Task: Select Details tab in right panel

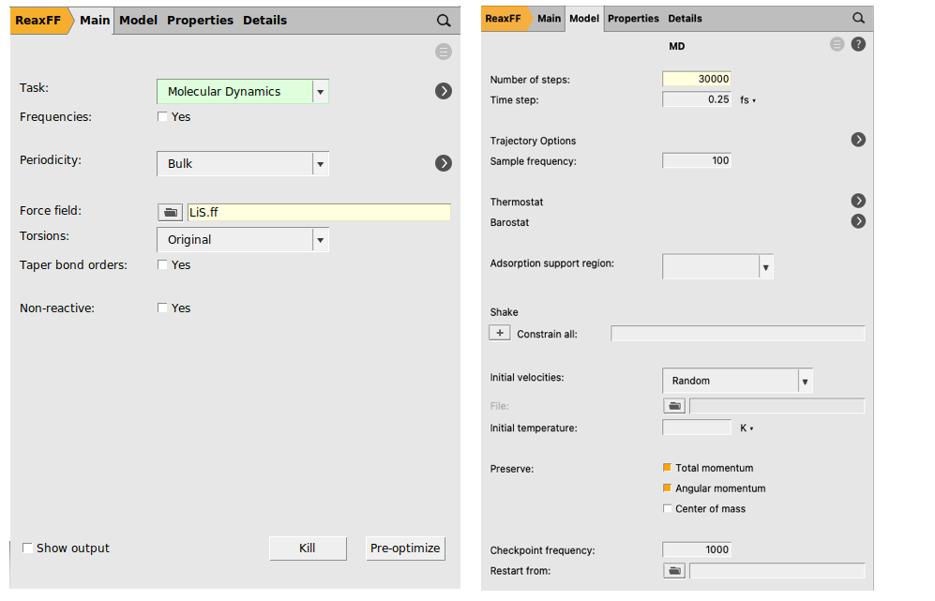Action: (685, 19)
